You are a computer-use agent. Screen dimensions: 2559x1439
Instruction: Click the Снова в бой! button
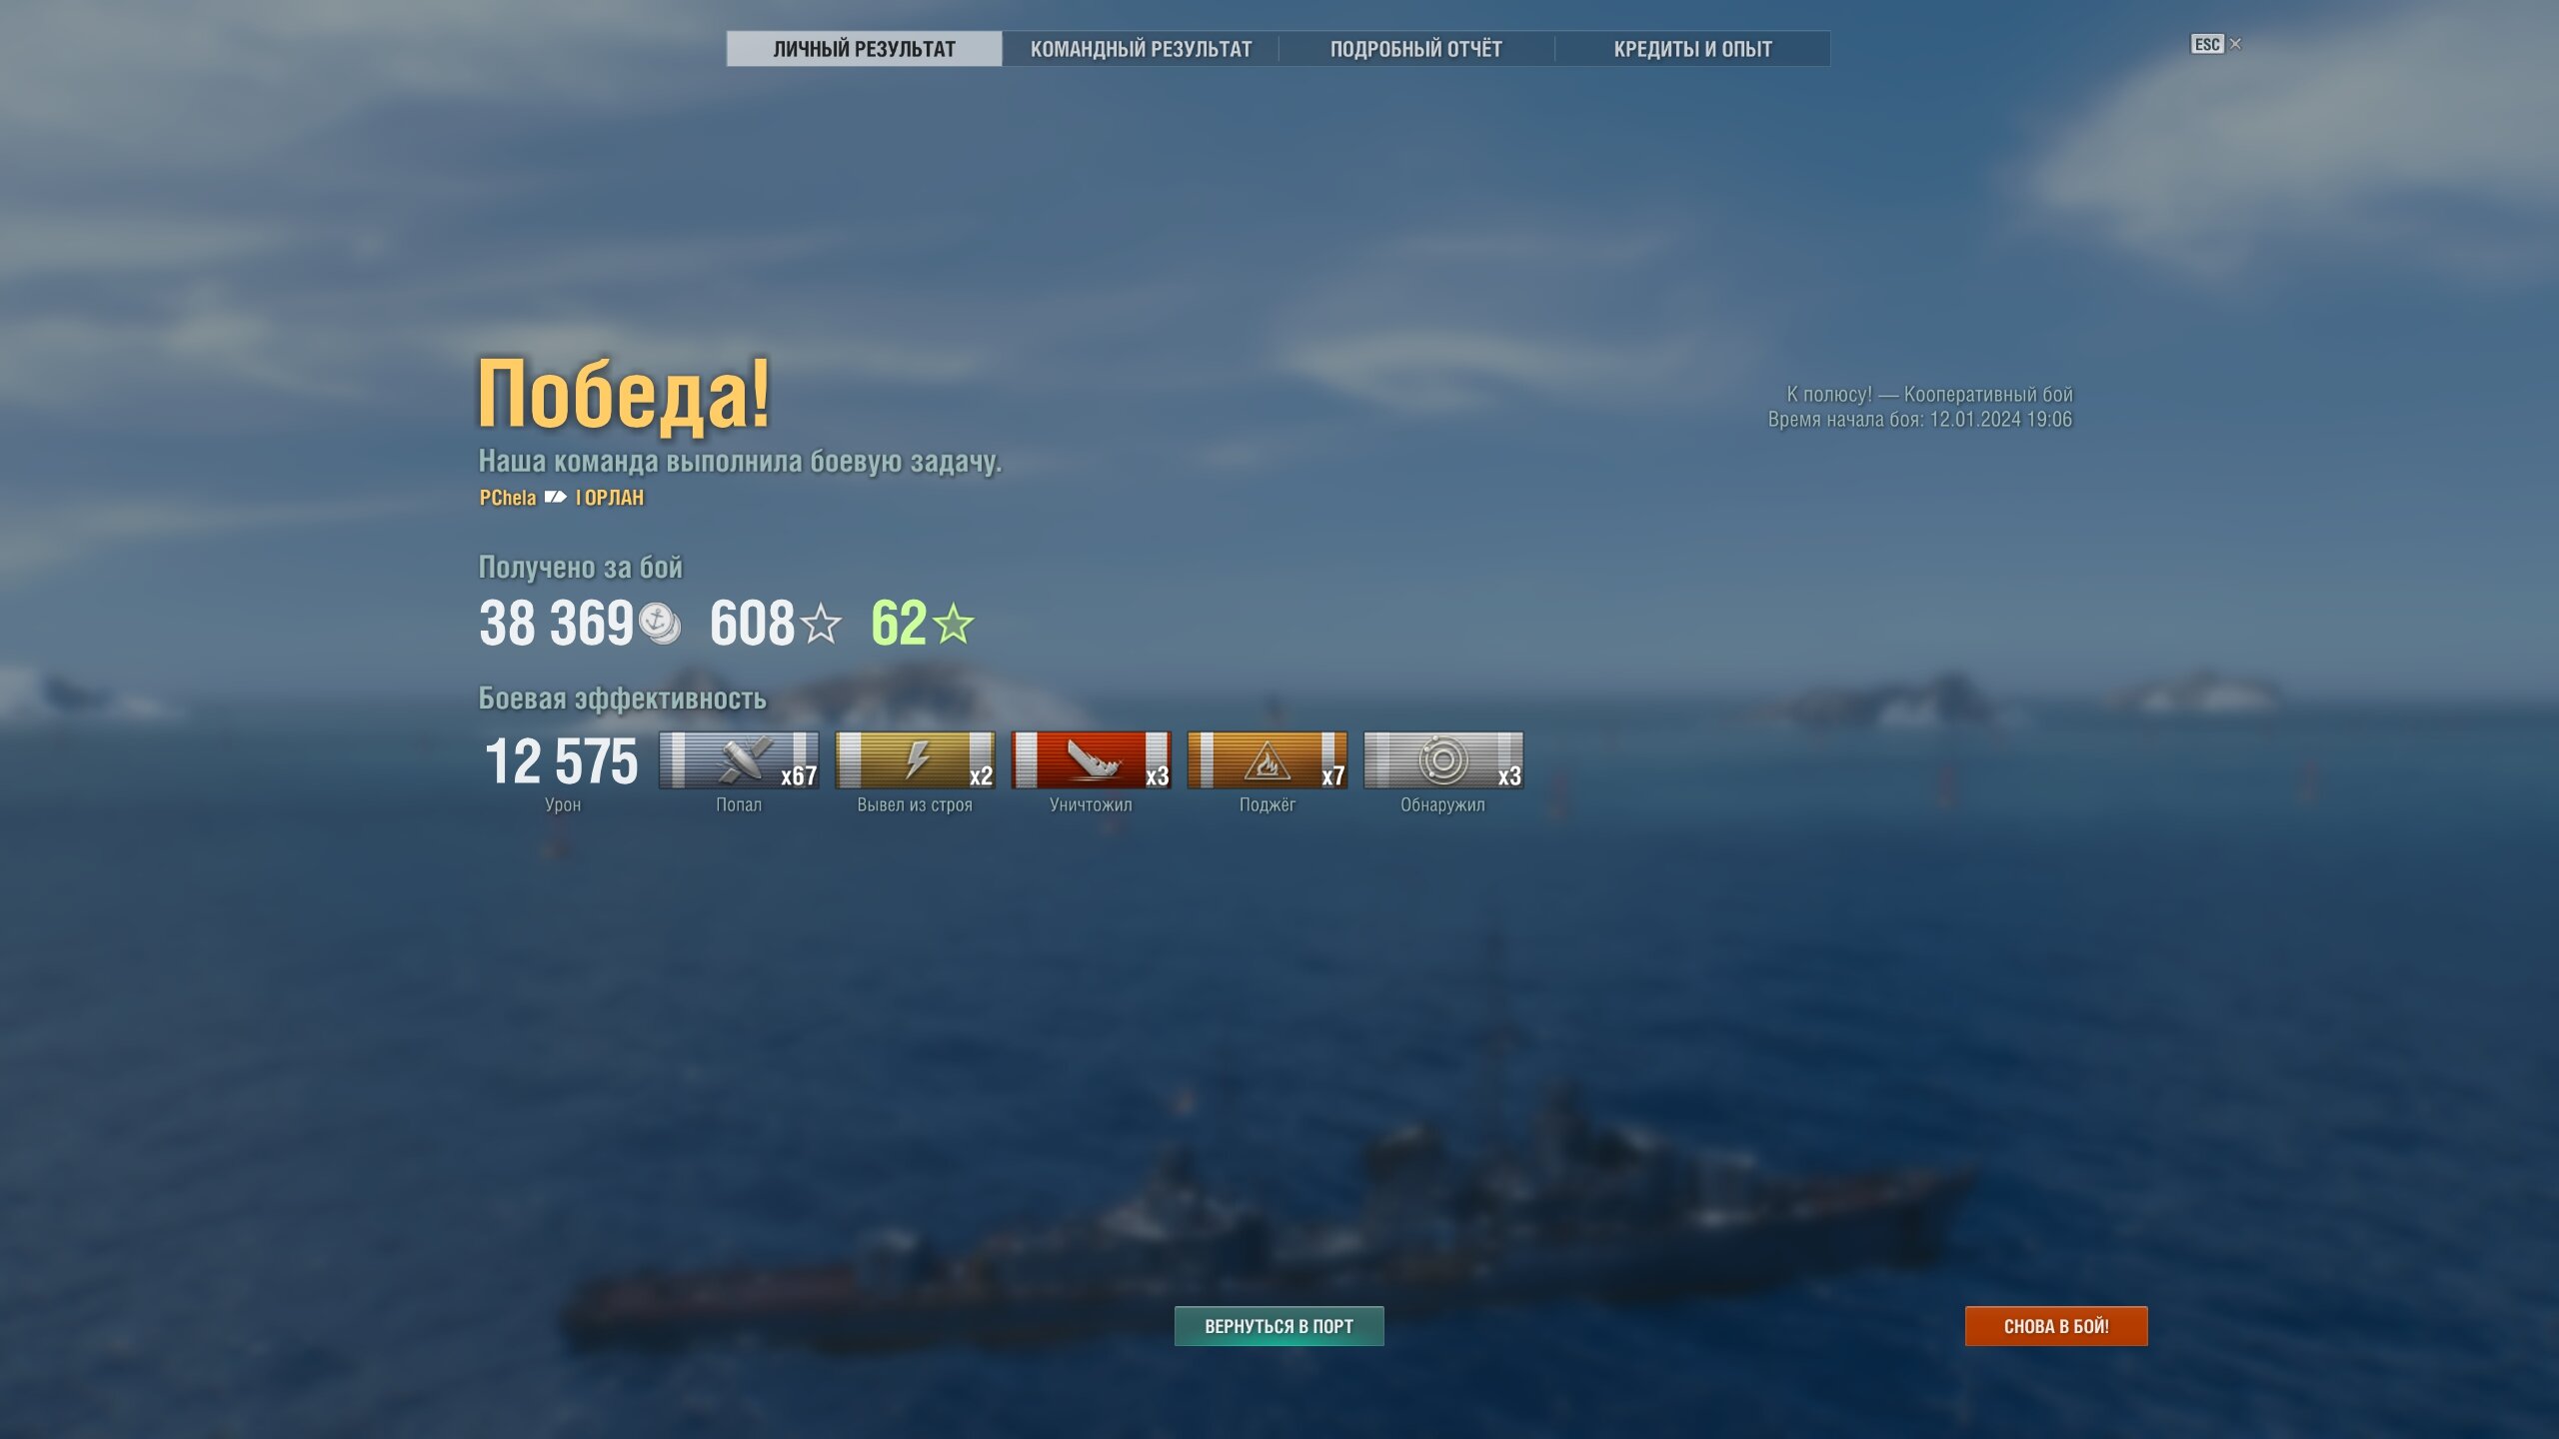click(2055, 1326)
